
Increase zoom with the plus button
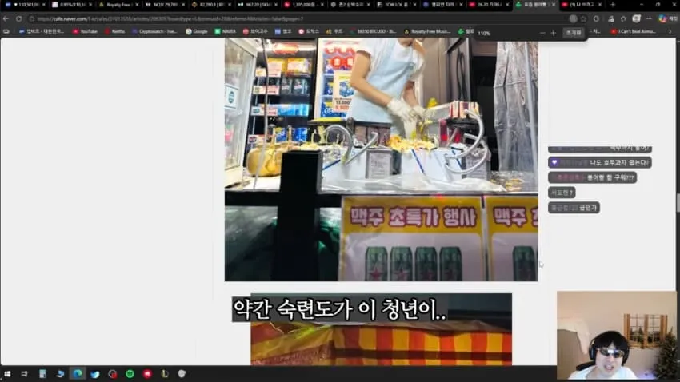(554, 33)
